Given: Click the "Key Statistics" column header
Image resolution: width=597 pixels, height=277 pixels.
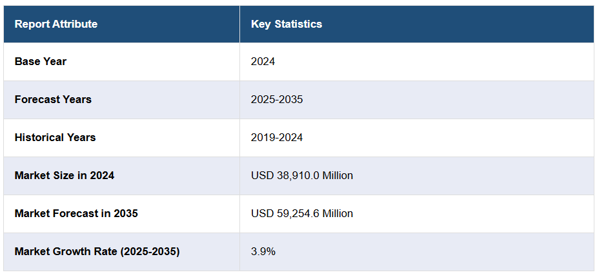Looking at the screenshot, I should coord(286,24).
